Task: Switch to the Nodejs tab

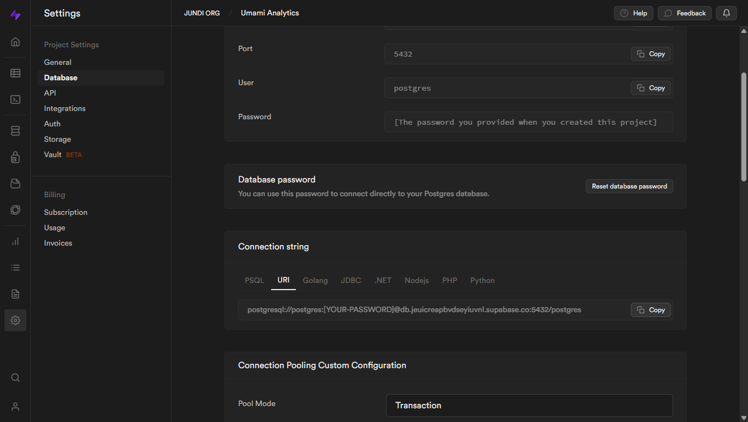Action: pos(416,280)
